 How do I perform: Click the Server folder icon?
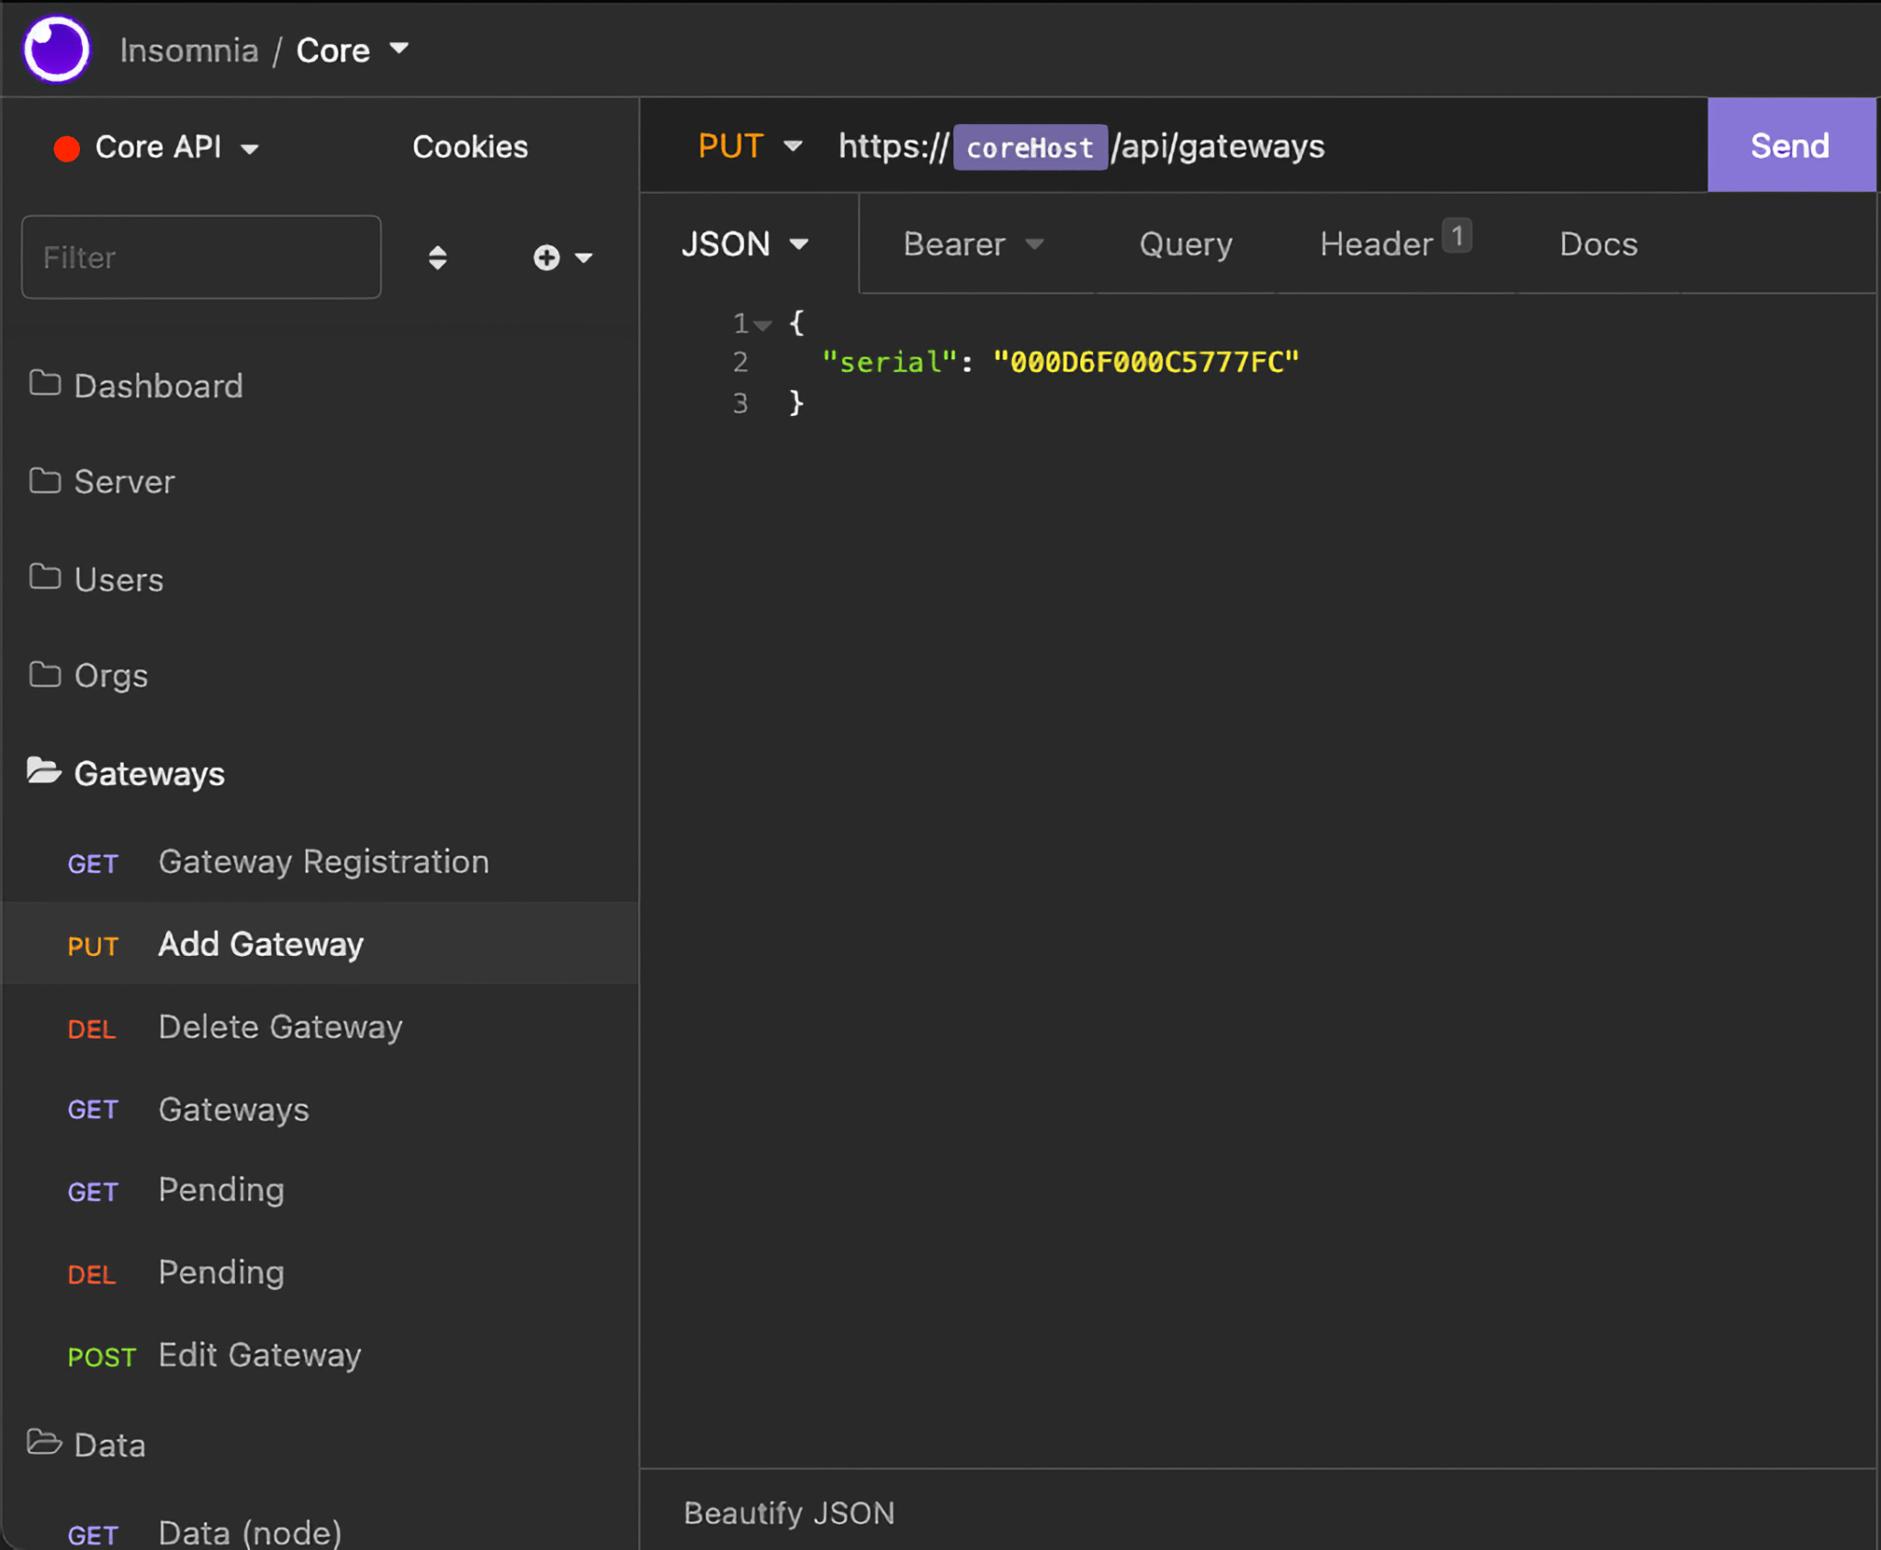(x=45, y=481)
